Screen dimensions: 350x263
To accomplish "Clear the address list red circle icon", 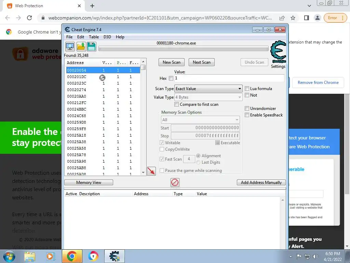I will point(175,183).
